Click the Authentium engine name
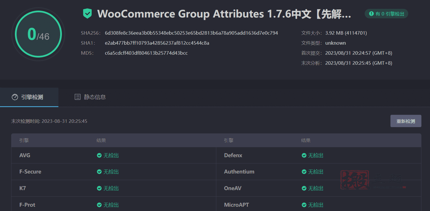Screen dimensions: 430x211 [x=239, y=172]
